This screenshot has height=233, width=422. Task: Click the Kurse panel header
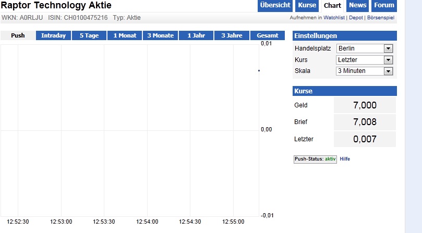(344, 91)
